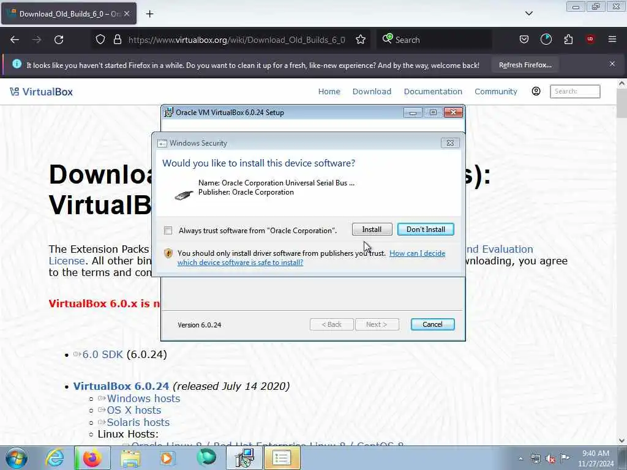Screen dimensions: 627x470
Task: Open Windows Explorer folder on taskbar
Action: pyautogui.click(x=130, y=458)
